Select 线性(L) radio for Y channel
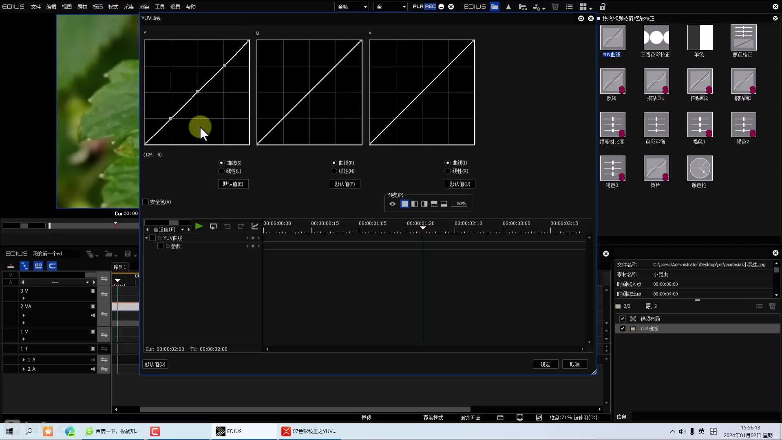This screenshot has width=782, height=440. point(221,171)
